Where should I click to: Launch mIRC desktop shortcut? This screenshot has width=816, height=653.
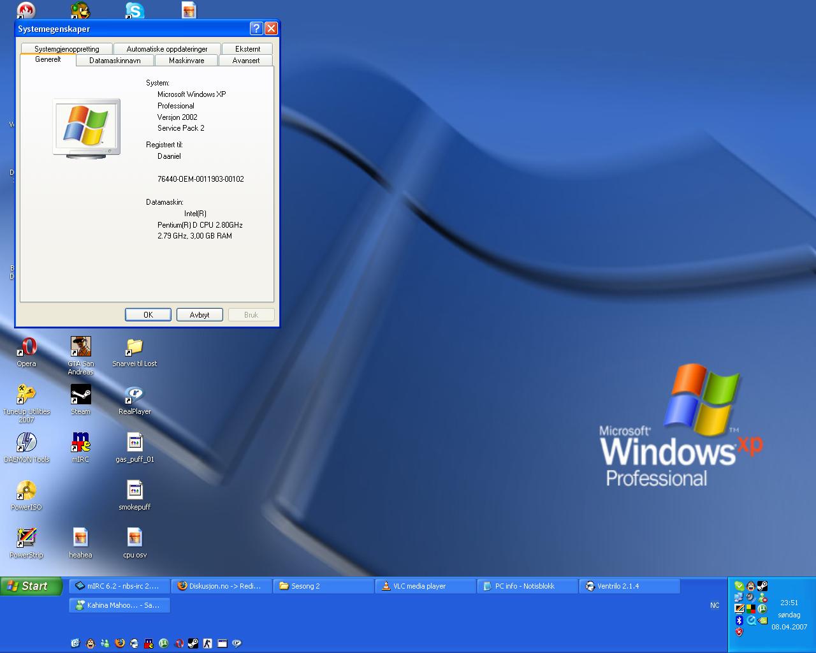coord(80,447)
